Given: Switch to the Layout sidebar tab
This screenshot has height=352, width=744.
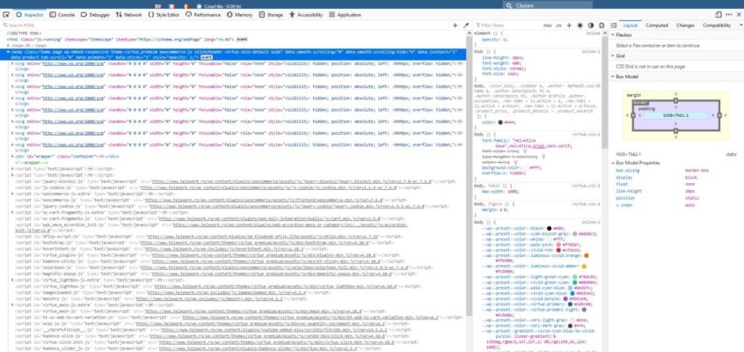Looking at the screenshot, I should coord(631,26).
